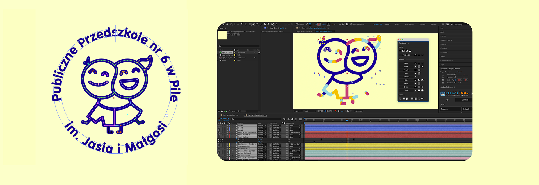Click the Ouroboros create square icon
Viewport: 539px width, 185px height.
click(403, 51)
